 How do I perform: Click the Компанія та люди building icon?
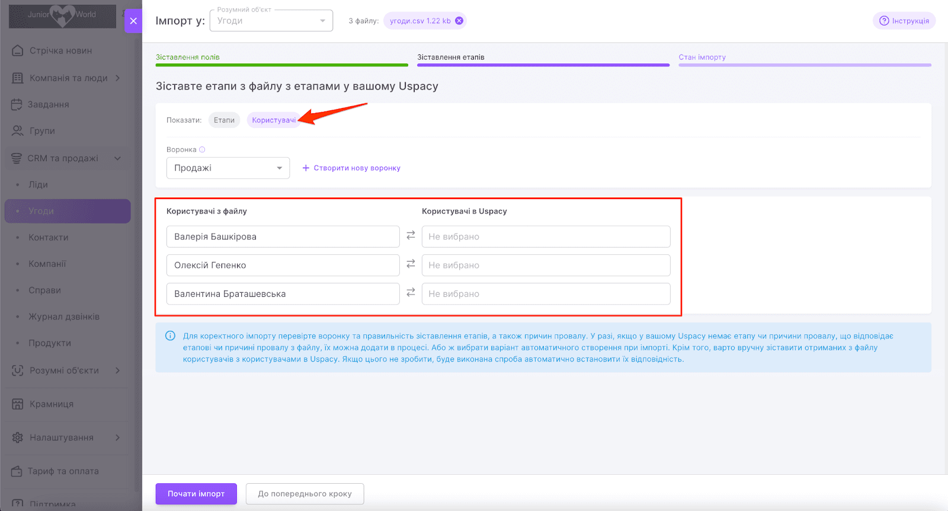[18, 78]
